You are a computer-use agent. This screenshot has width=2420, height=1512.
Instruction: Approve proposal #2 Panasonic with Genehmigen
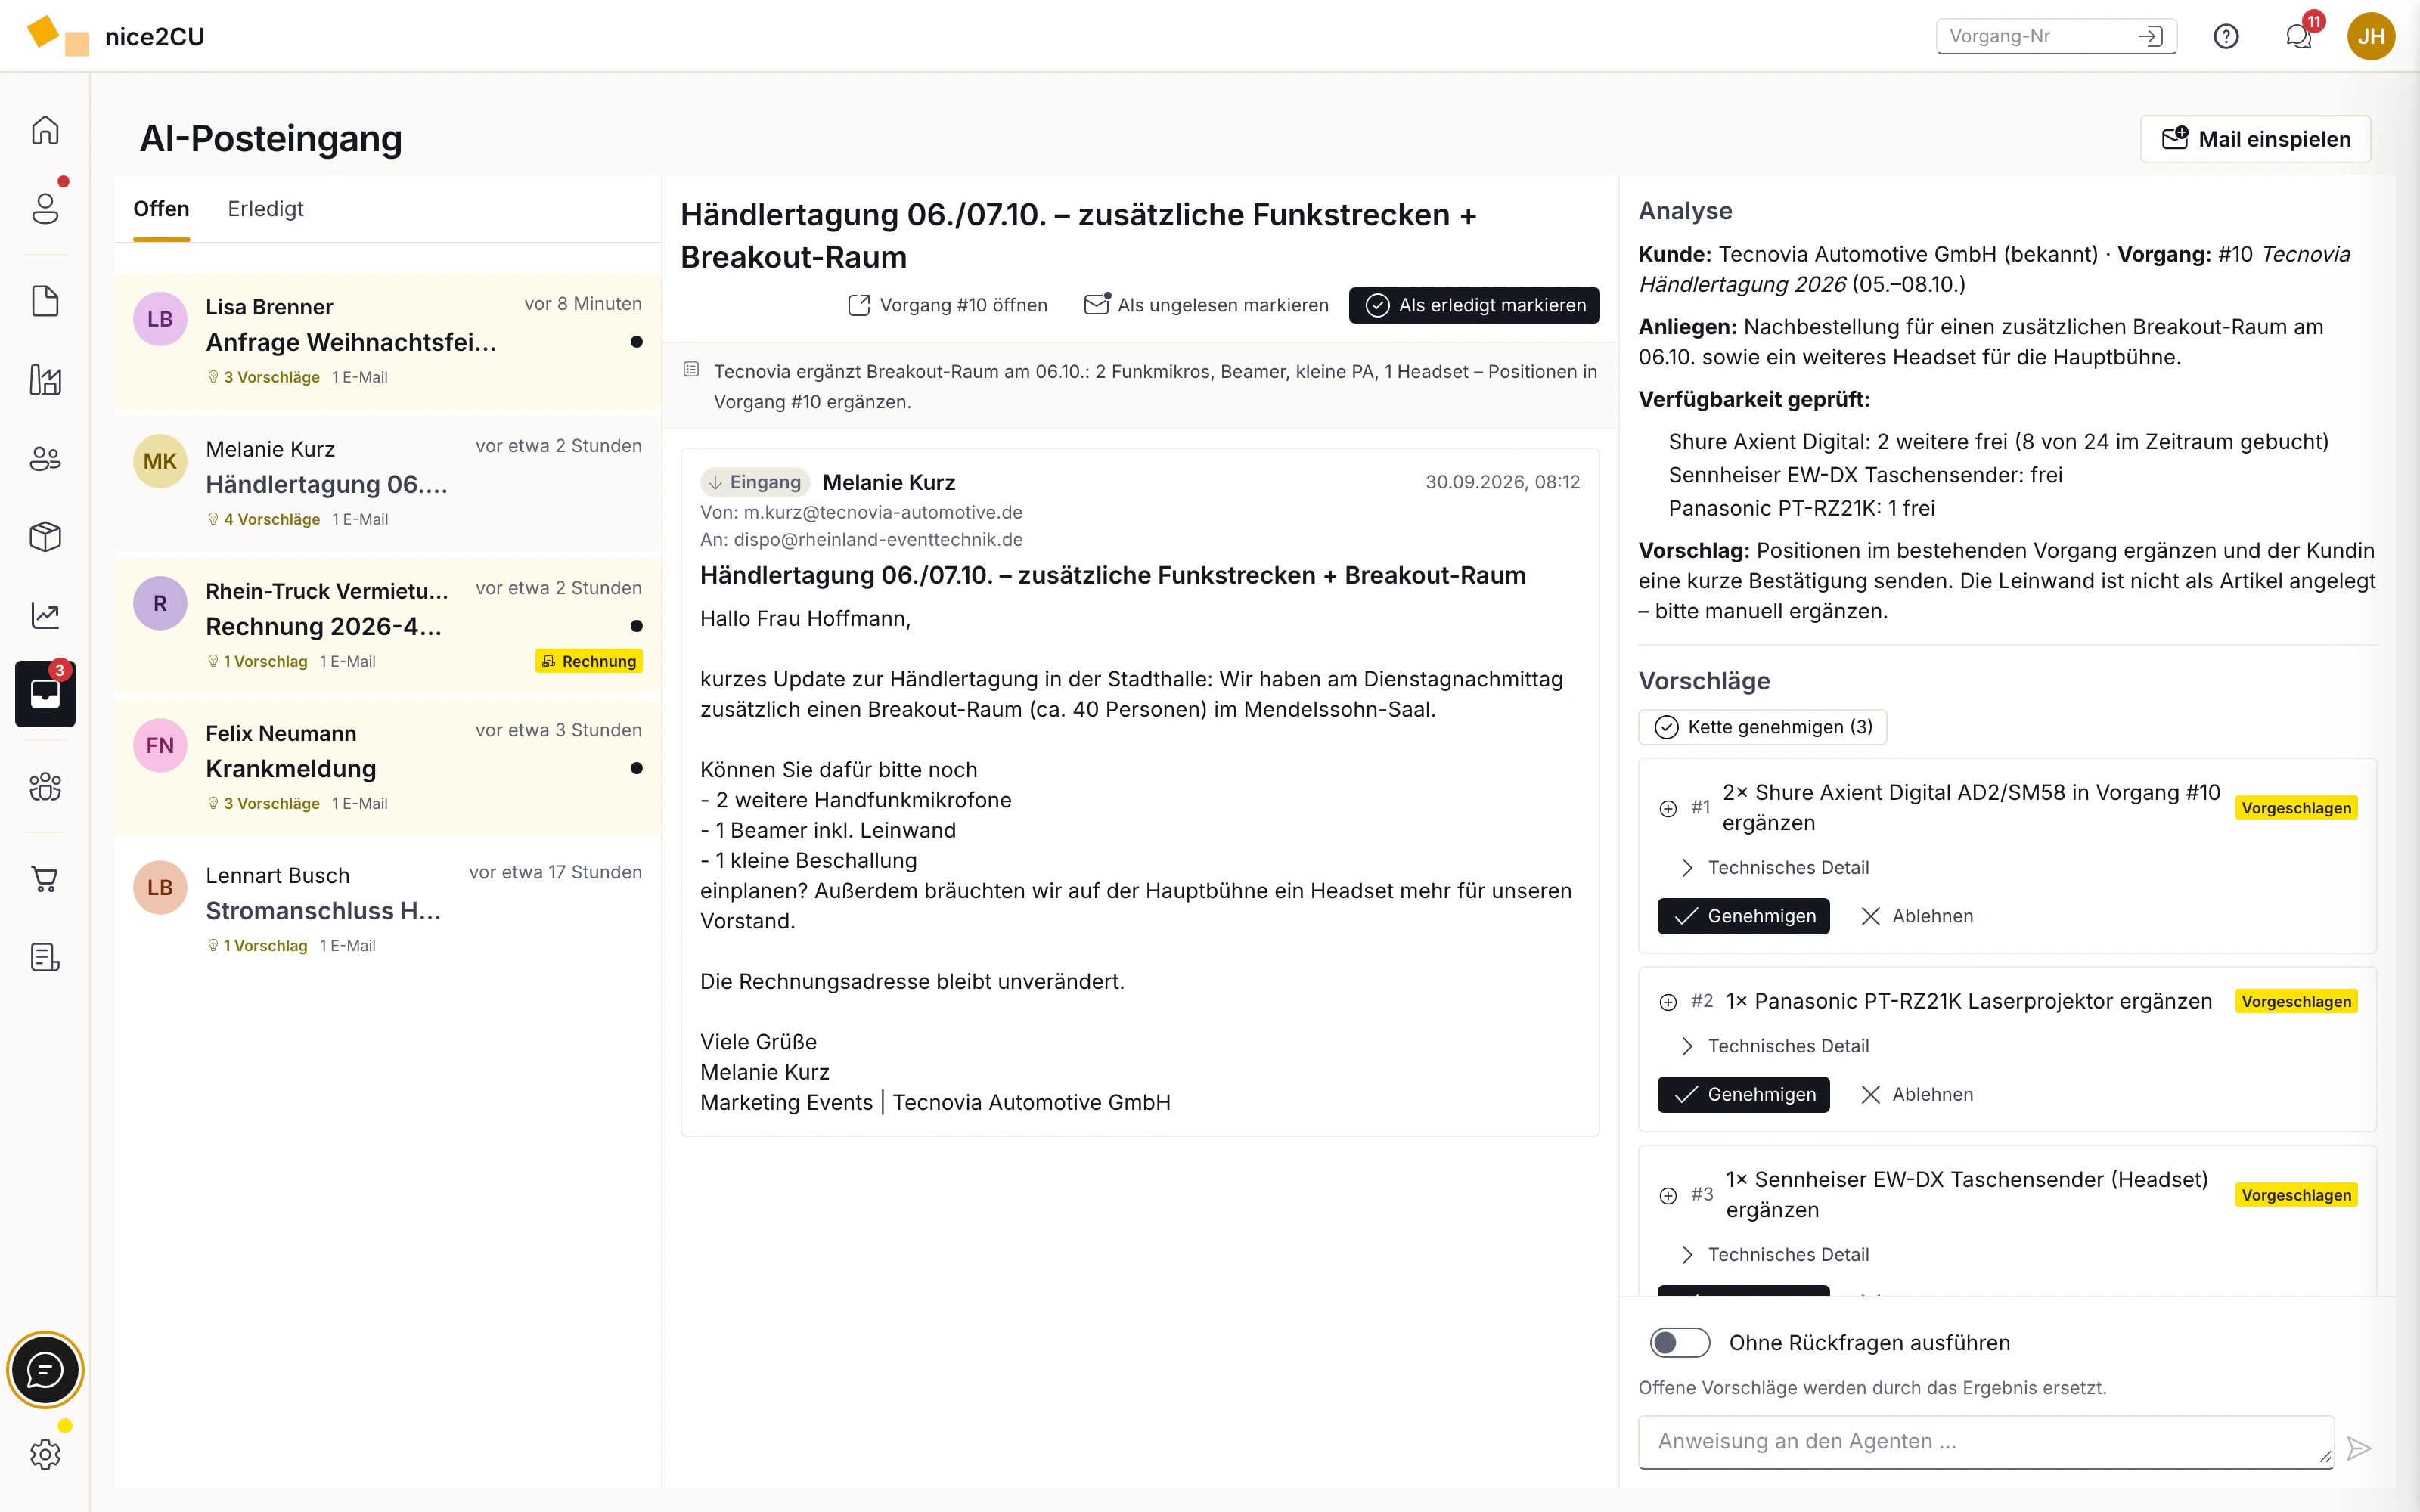(x=1743, y=1094)
